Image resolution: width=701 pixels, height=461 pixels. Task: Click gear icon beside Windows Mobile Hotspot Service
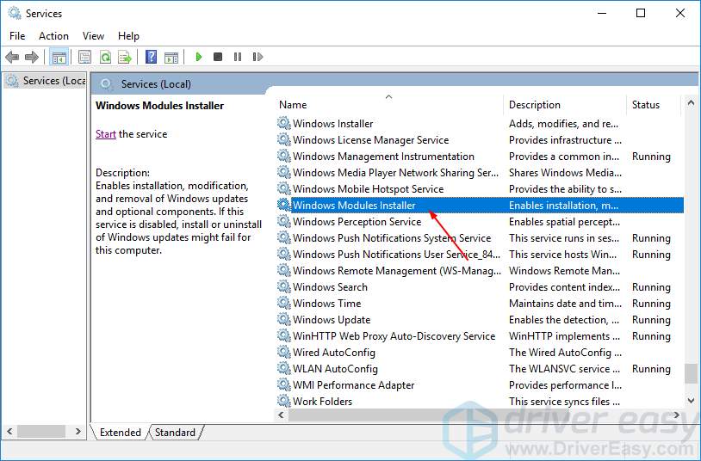point(284,189)
